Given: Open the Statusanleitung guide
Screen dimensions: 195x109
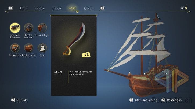Looking at the screenshot, I should [143, 100].
